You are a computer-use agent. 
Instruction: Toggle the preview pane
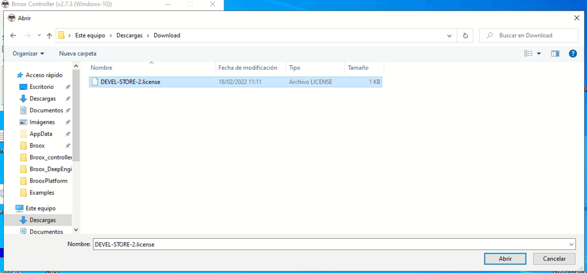(555, 54)
